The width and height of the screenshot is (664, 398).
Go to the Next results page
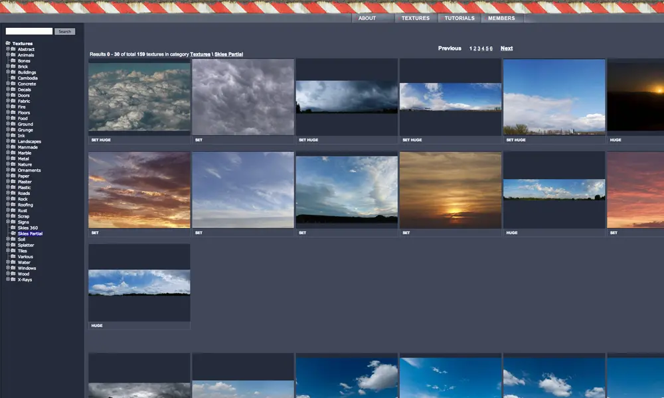click(x=507, y=48)
